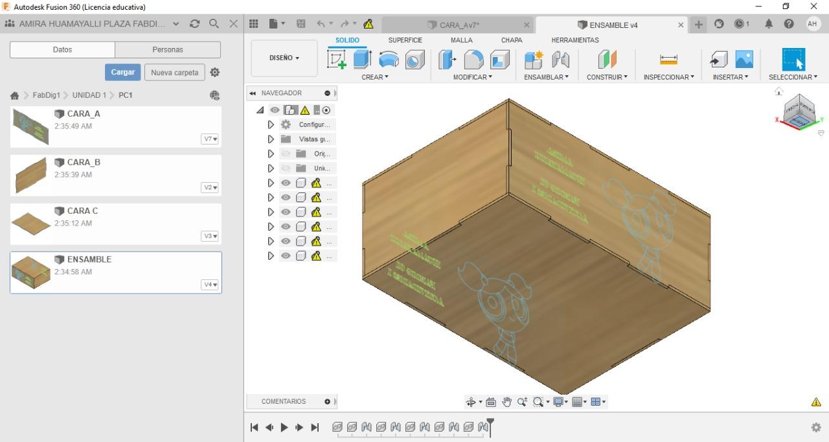Click the Nueva carpeta button

(174, 73)
